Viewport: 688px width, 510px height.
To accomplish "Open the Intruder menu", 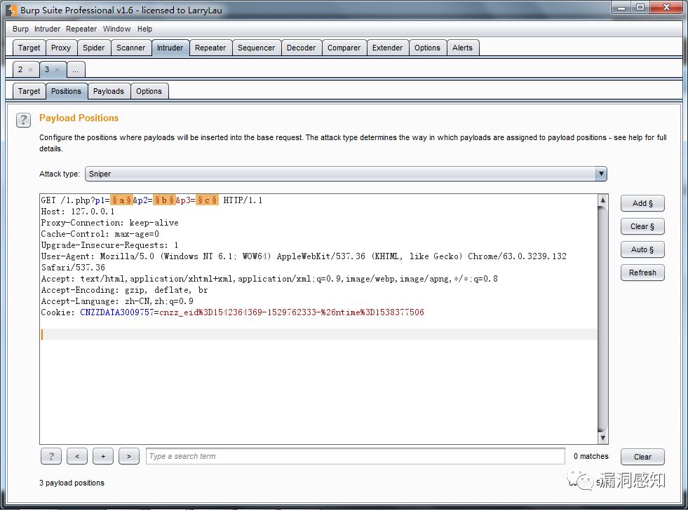I will click(x=47, y=29).
